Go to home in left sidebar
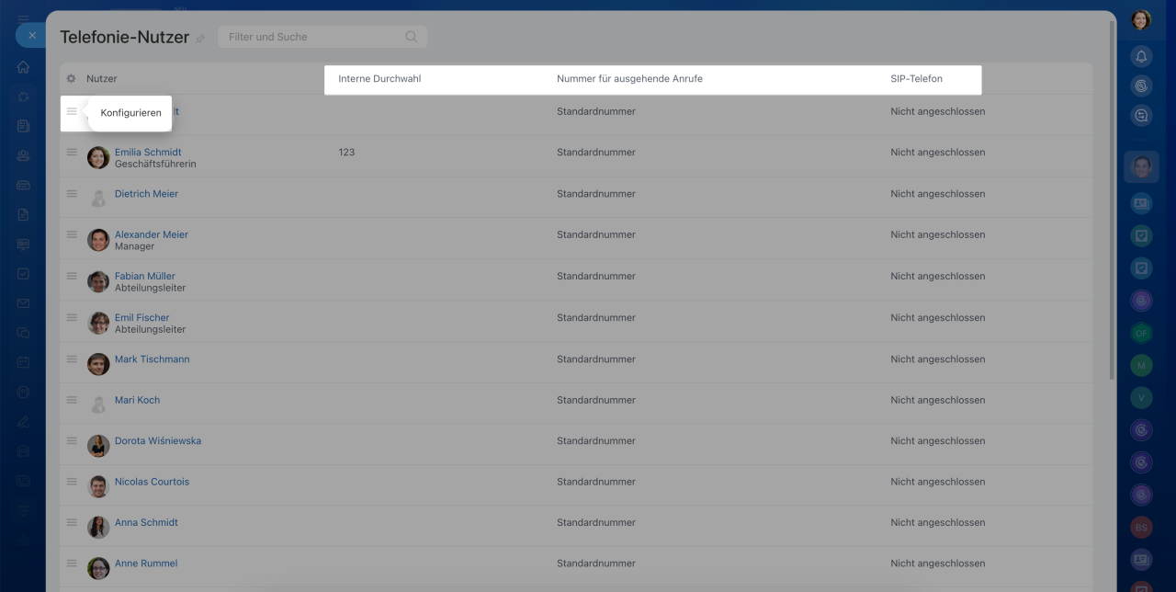Image resolution: width=1176 pixels, height=592 pixels. click(23, 66)
